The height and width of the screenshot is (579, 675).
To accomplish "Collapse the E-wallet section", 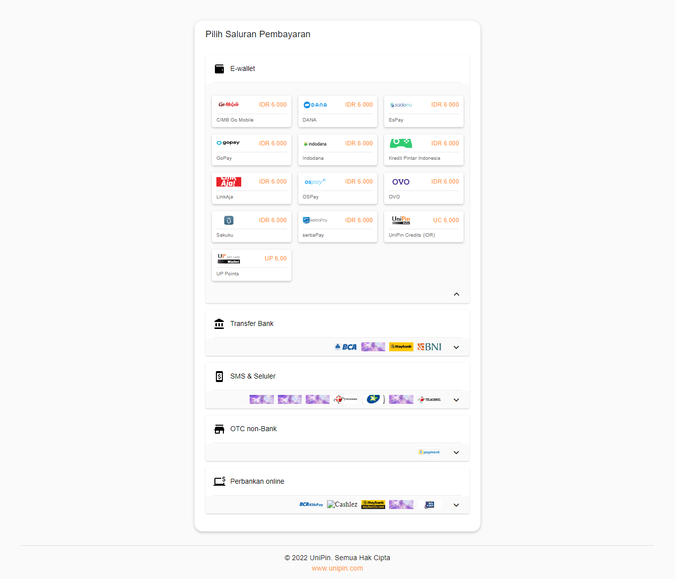I will [x=456, y=294].
